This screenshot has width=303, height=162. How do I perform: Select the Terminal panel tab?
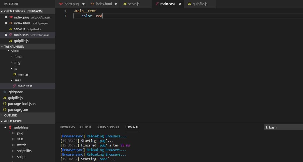pyautogui.click(x=132, y=127)
